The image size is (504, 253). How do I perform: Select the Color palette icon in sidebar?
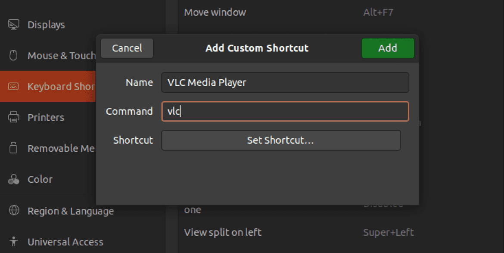[x=14, y=179]
